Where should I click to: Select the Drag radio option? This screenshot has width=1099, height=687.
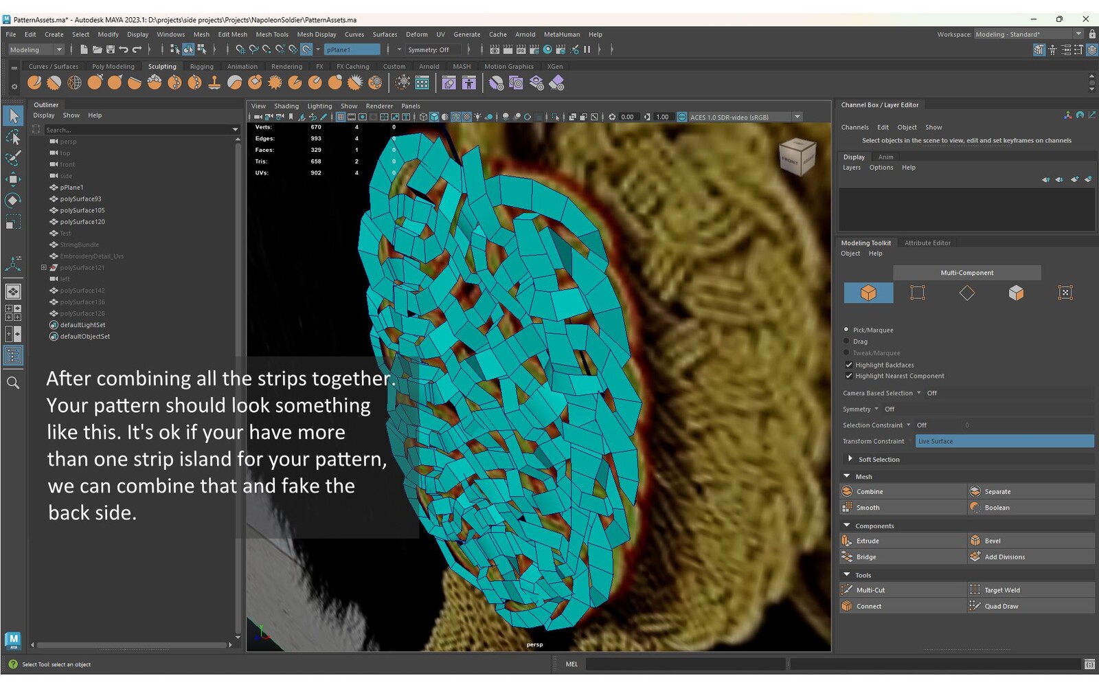click(847, 341)
